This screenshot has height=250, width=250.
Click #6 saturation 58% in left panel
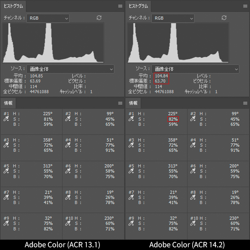110,171
